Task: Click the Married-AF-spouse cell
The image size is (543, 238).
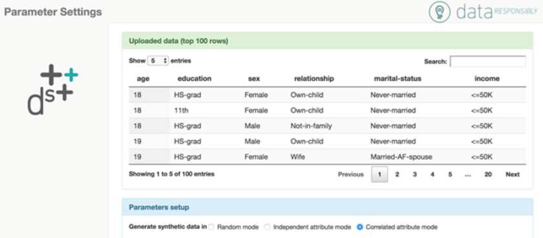Action: click(x=401, y=157)
